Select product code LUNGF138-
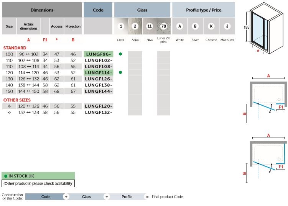This screenshot has width=288, height=206. point(99,85)
